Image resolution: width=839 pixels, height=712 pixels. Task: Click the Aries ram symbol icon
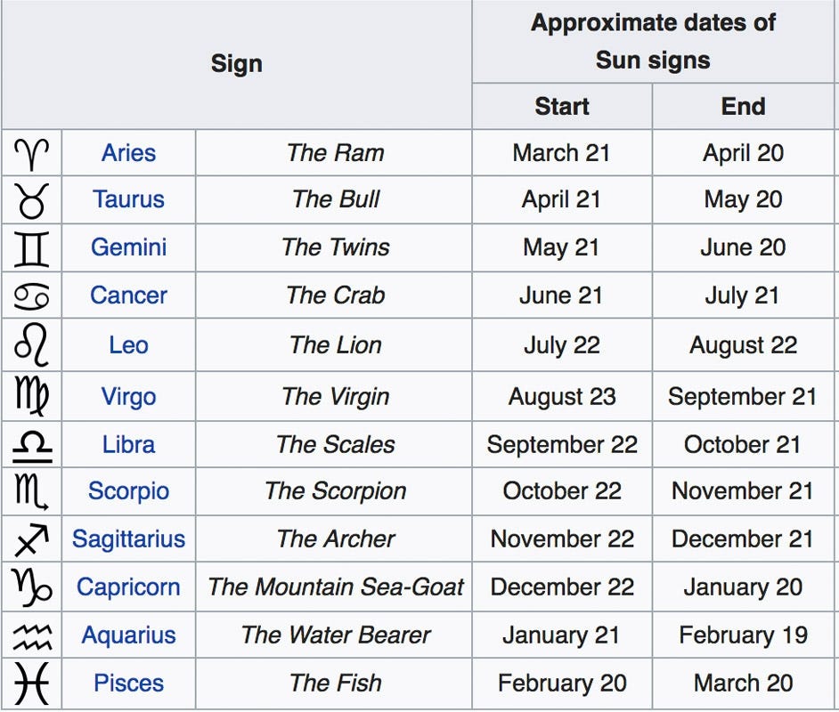click(x=31, y=153)
